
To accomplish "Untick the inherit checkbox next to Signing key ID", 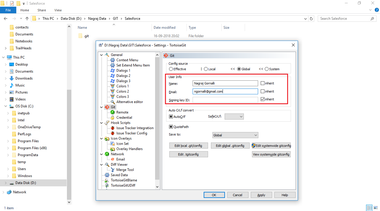I will [262, 99].
